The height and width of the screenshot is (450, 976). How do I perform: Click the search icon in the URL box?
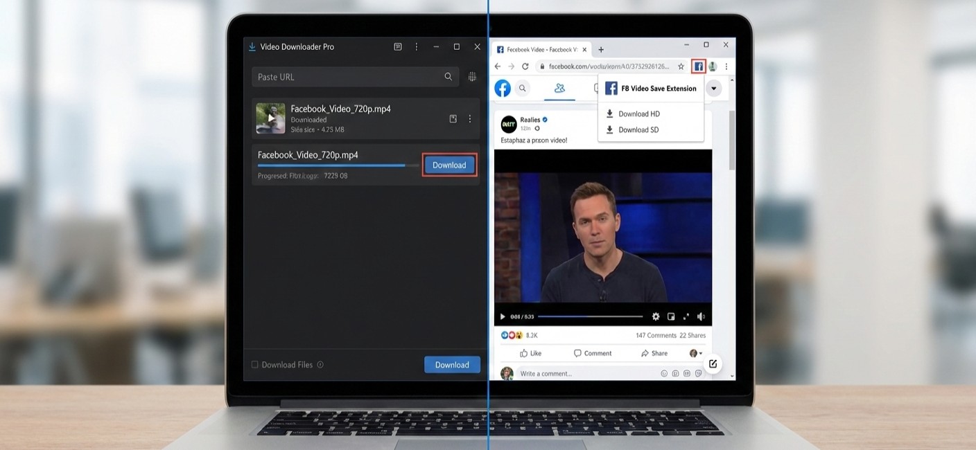coord(448,77)
